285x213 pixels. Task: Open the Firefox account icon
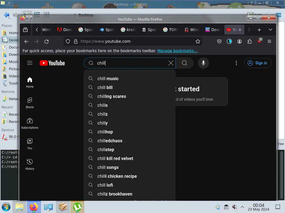pos(239,42)
